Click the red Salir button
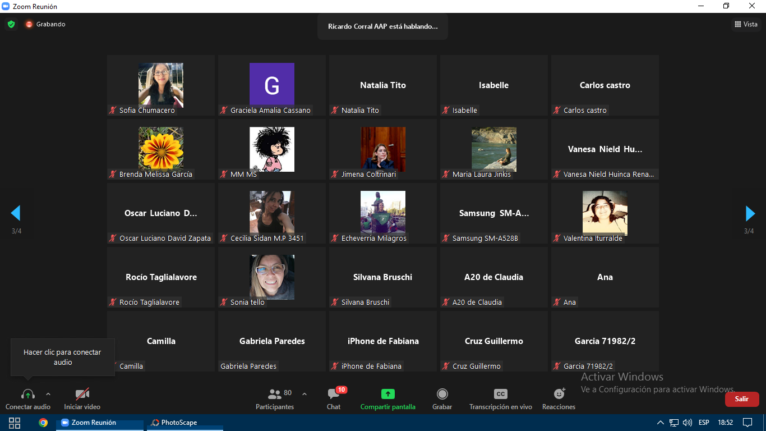The width and height of the screenshot is (766, 431). point(742,399)
